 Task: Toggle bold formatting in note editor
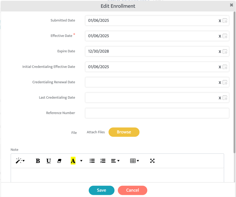[x=38, y=161]
